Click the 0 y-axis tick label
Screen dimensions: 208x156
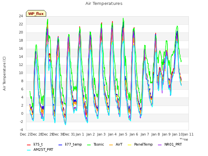[22, 113]
